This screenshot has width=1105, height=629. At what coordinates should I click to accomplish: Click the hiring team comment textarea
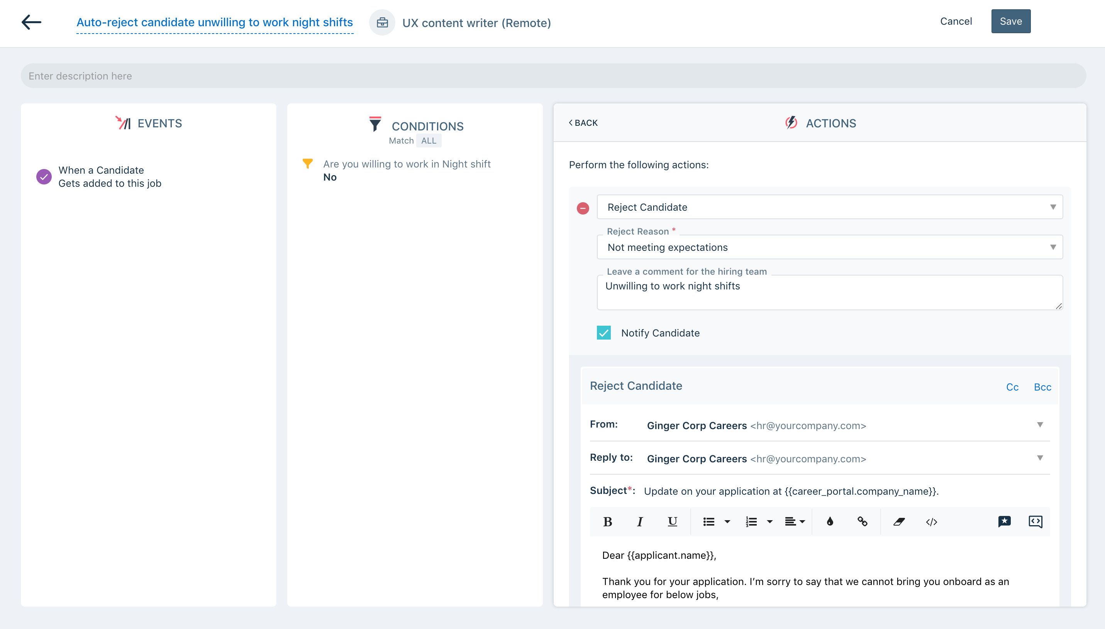[830, 293]
